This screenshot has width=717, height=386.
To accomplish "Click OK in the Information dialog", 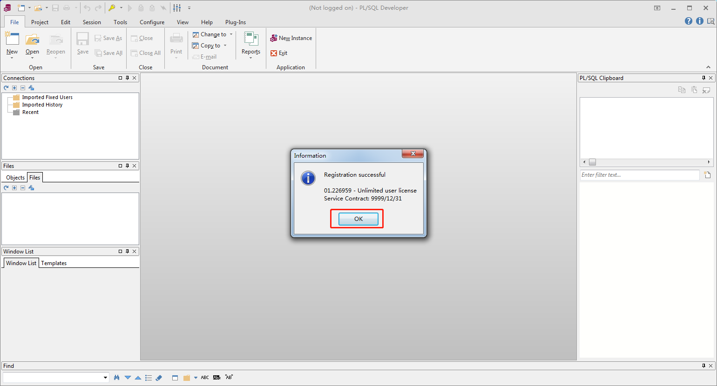I will click(x=358, y=219).
